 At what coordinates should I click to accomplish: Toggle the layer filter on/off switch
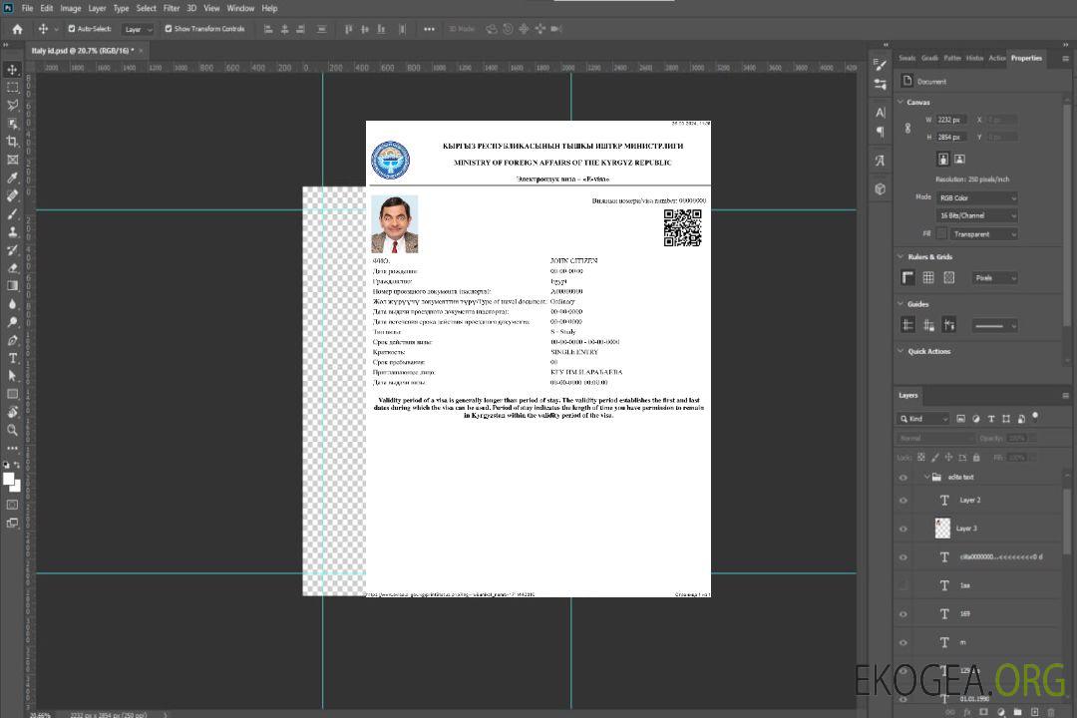(x=1035, y=417)
